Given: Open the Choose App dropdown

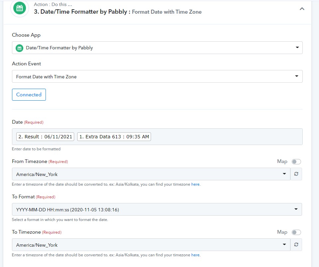Looking at the screenshot, I should 297,48.
